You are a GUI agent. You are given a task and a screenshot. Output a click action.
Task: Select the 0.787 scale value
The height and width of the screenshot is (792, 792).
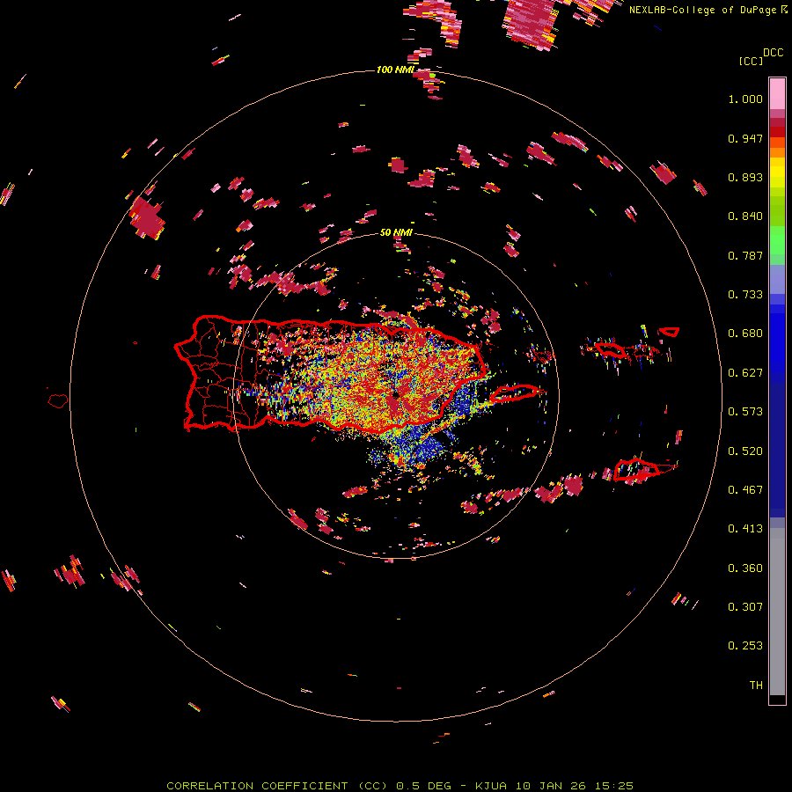click(745, 255)
